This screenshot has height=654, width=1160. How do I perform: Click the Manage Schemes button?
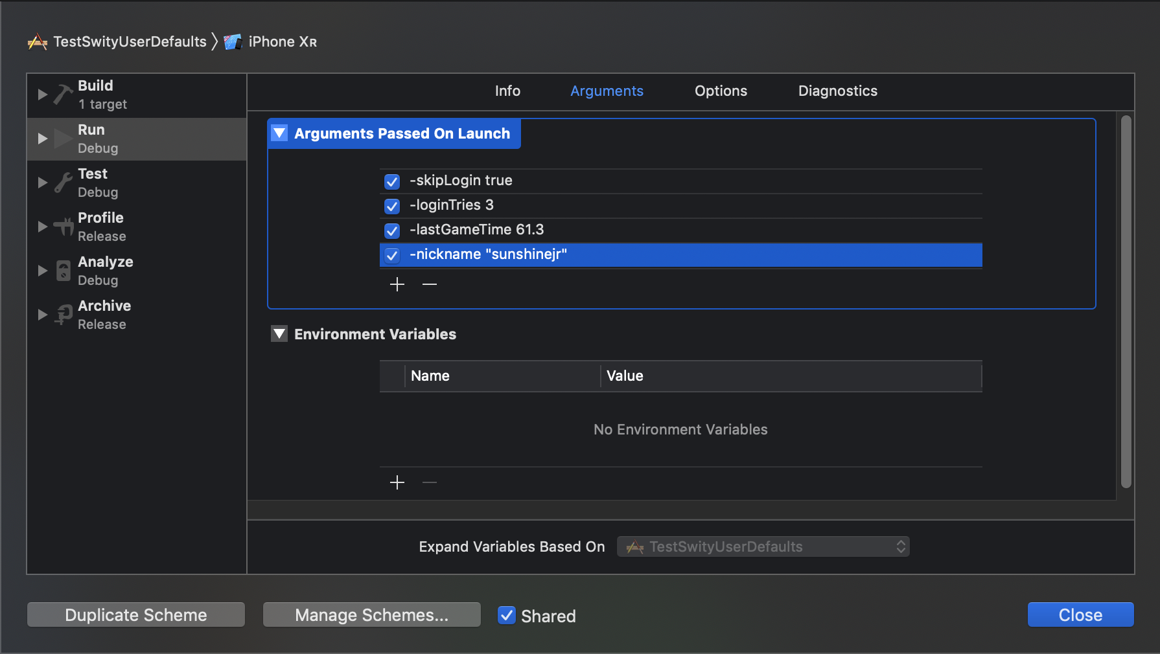[371, 615]
